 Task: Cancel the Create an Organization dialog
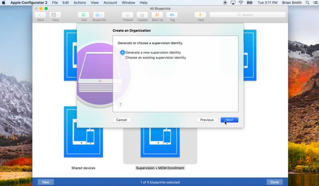coord(122,120)
